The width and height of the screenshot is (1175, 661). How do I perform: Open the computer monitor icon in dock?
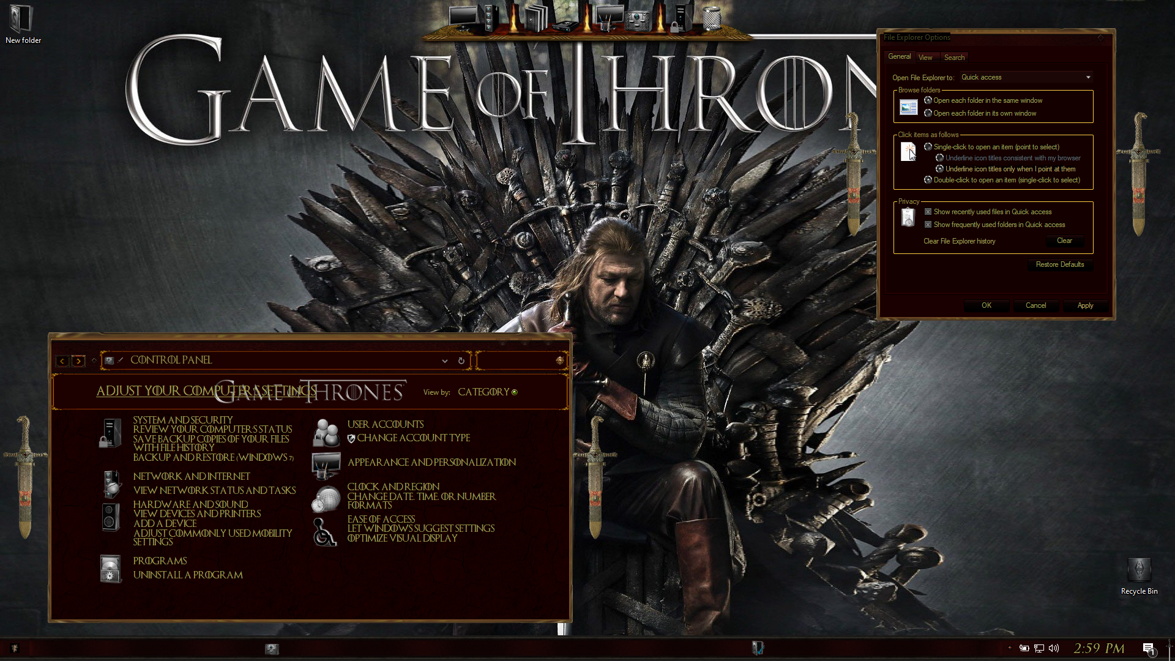[x=463, y=17]
